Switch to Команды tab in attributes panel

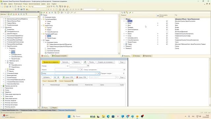coord(136,56)
